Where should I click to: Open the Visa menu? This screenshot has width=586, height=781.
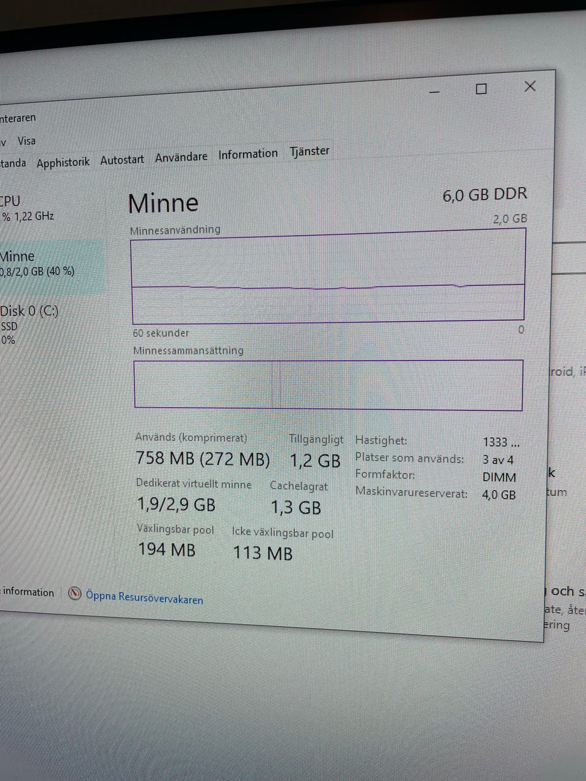pyautogui.click(x=26, y=141)
